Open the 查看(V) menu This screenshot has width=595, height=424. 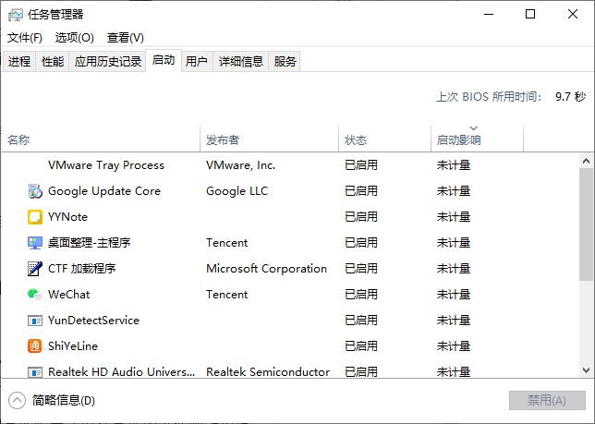click(x=126, y=38)
